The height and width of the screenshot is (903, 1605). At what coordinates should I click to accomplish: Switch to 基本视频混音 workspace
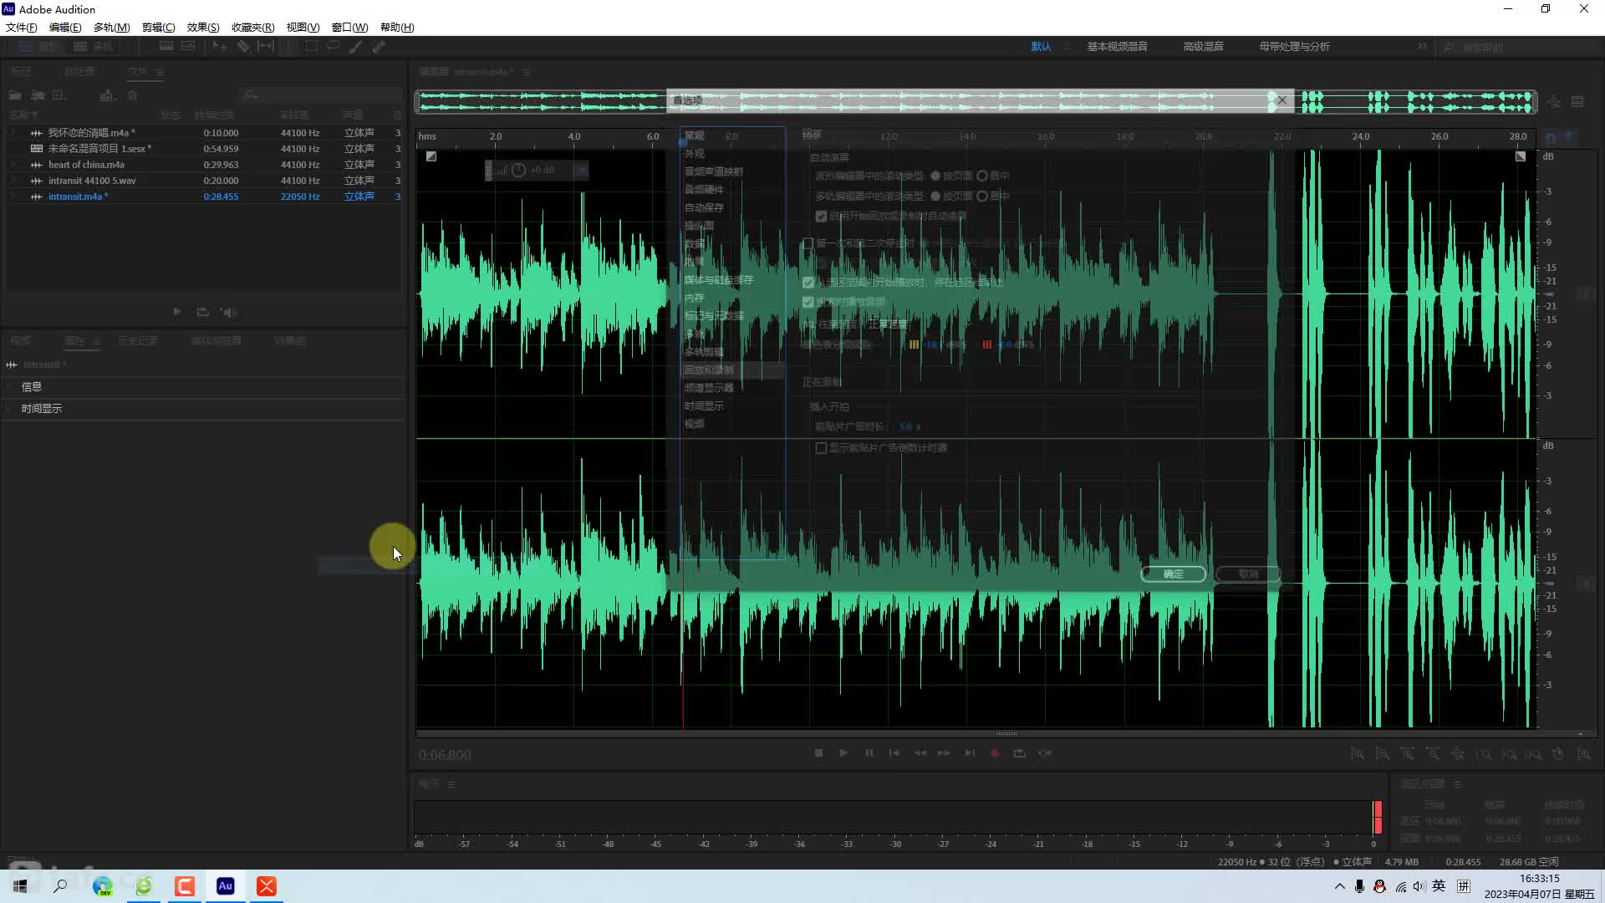pyautogui.click(x=1117, y=46)
